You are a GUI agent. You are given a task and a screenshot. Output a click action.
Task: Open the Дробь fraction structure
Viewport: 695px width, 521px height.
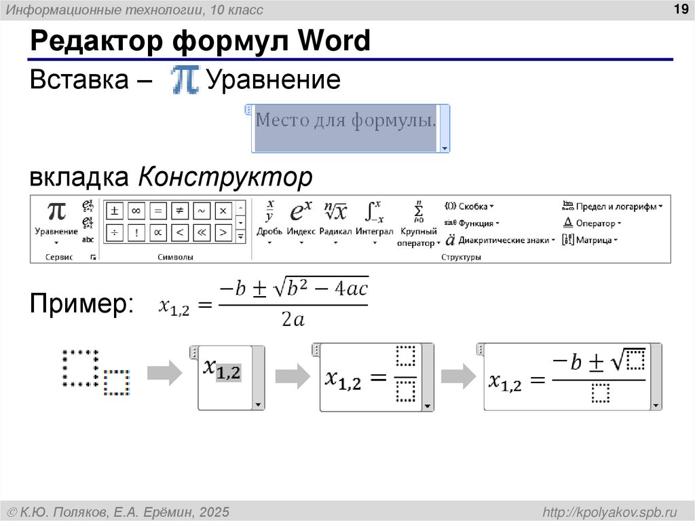click(269, 222)
